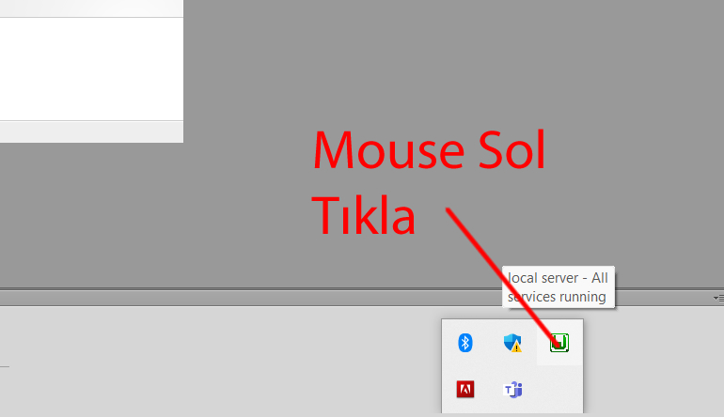
Task: Click the horizontal panel divider bar
Action: coord(282,289)
